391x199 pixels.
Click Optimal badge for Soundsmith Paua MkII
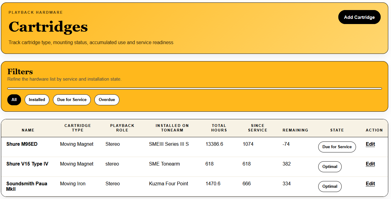(330, 186)
